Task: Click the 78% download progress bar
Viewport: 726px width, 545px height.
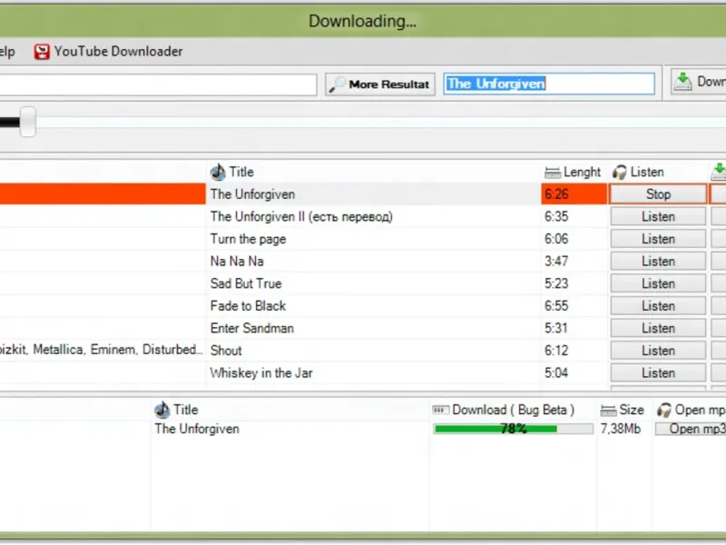Action: (514, 429)
